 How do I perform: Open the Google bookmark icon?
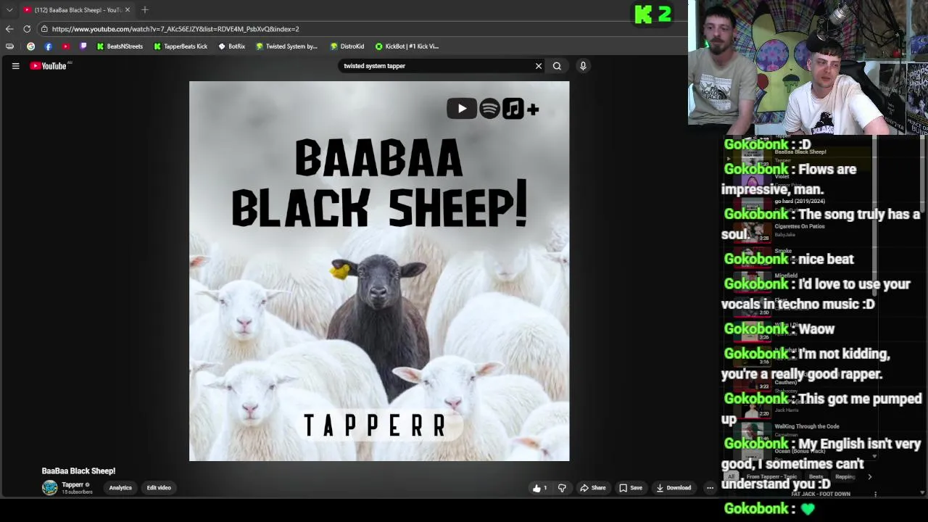point(30,46)
